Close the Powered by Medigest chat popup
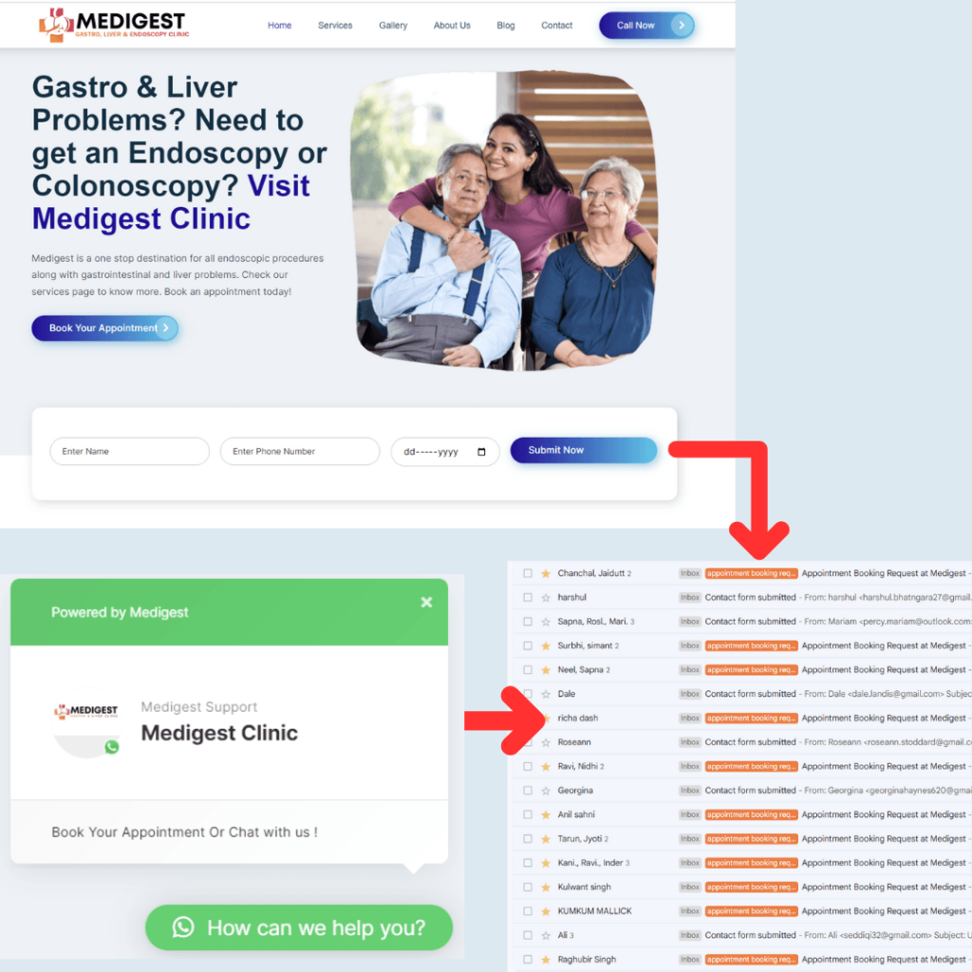972x972 pixels. click(426, 602)
